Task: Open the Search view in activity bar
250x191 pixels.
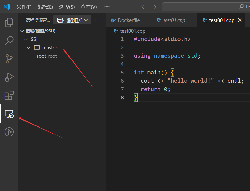Action: pos(9,40)
